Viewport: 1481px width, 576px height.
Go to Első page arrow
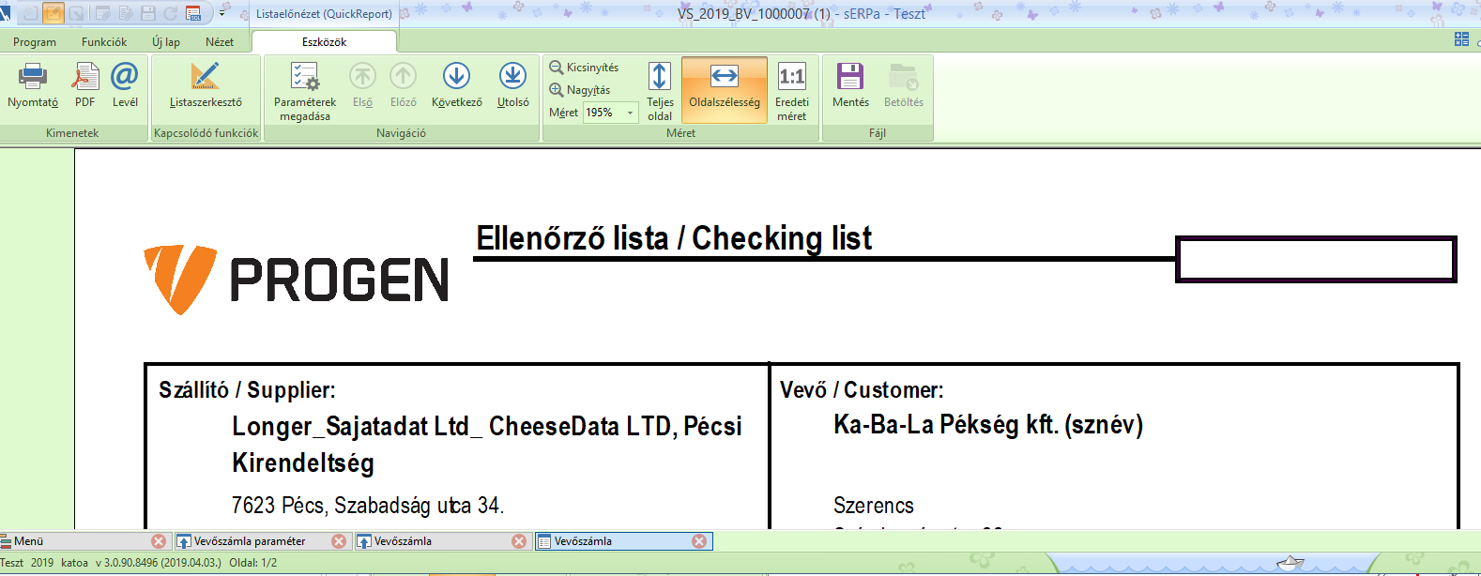(x=363, y=86)
